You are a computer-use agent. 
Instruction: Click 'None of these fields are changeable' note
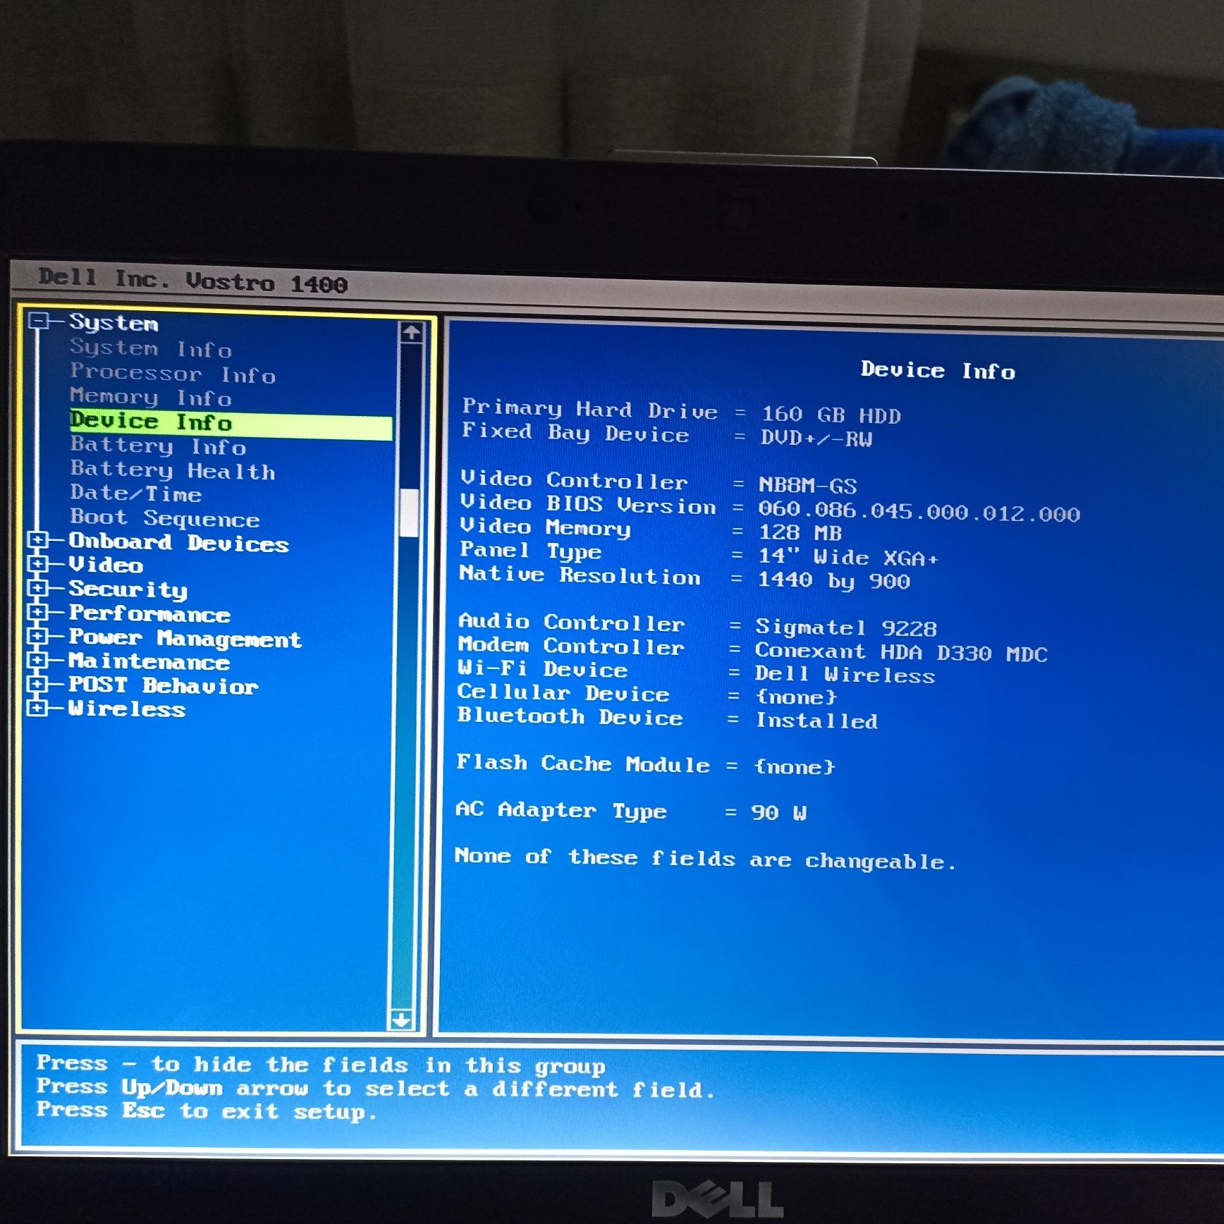click(706, 858)
